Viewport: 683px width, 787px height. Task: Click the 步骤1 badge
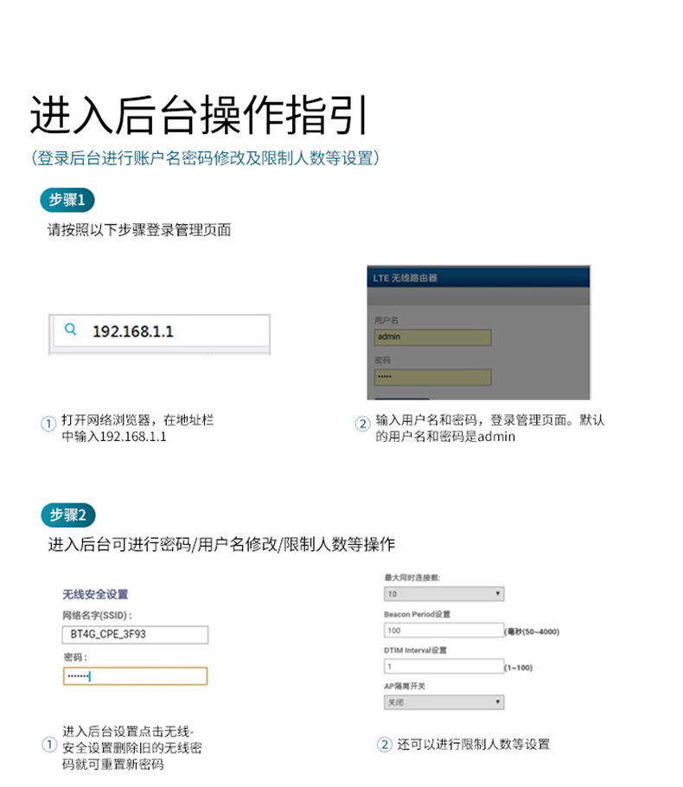[67, 200]
